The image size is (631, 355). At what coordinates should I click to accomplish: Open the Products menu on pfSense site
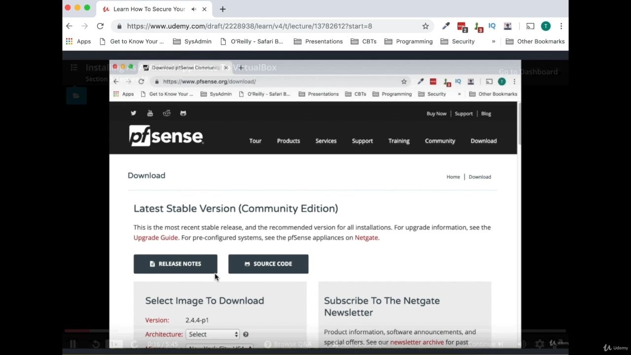click(288, 141)
